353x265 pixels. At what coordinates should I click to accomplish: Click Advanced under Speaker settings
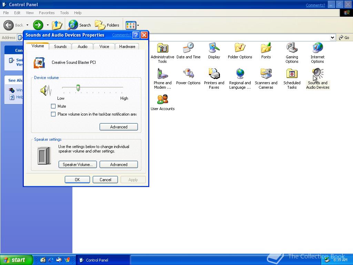click(119, 165)
